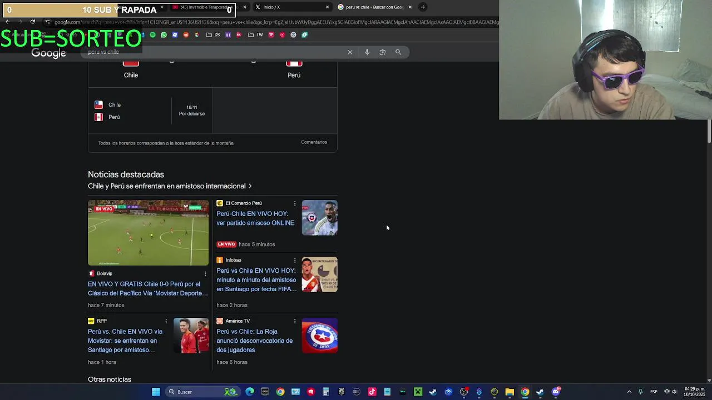
Task: Click 'Otras noticias' heading
Action: (110, 379)
